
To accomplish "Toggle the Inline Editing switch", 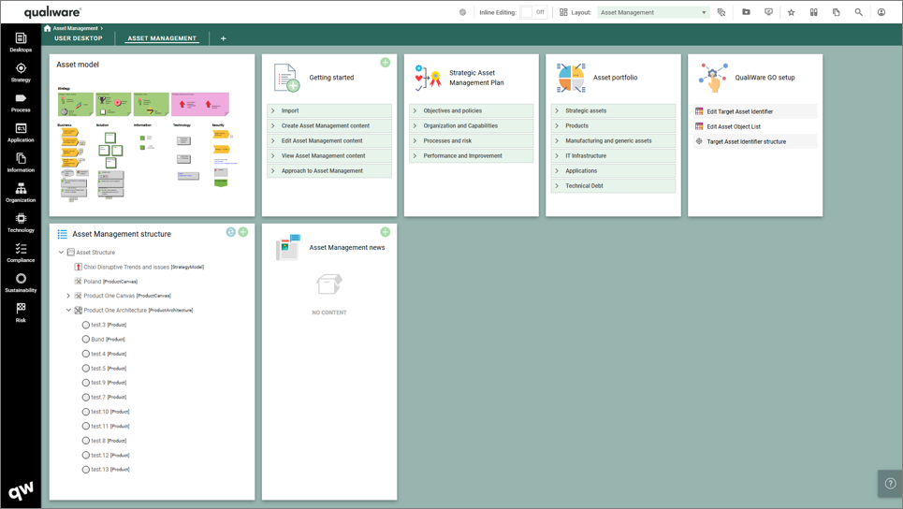I will (x=533, y=12).
